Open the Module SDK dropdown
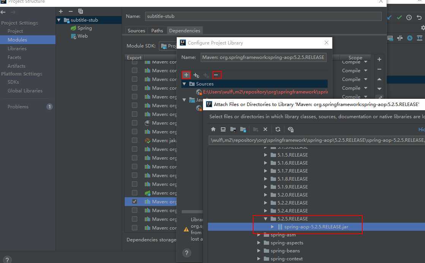This screenshot has height=263, width=425. (x=168, y=46)
